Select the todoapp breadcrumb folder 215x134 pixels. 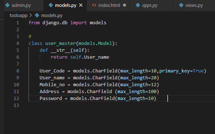[18, 16]
